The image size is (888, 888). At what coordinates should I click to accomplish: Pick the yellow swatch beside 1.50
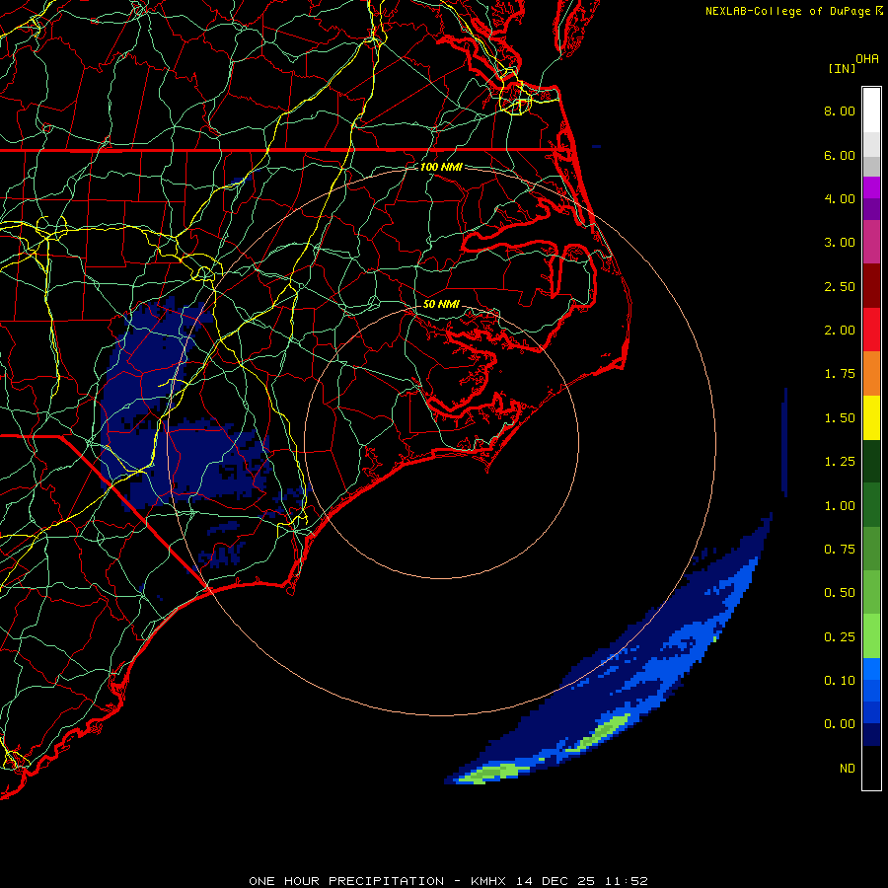[871, 418]
